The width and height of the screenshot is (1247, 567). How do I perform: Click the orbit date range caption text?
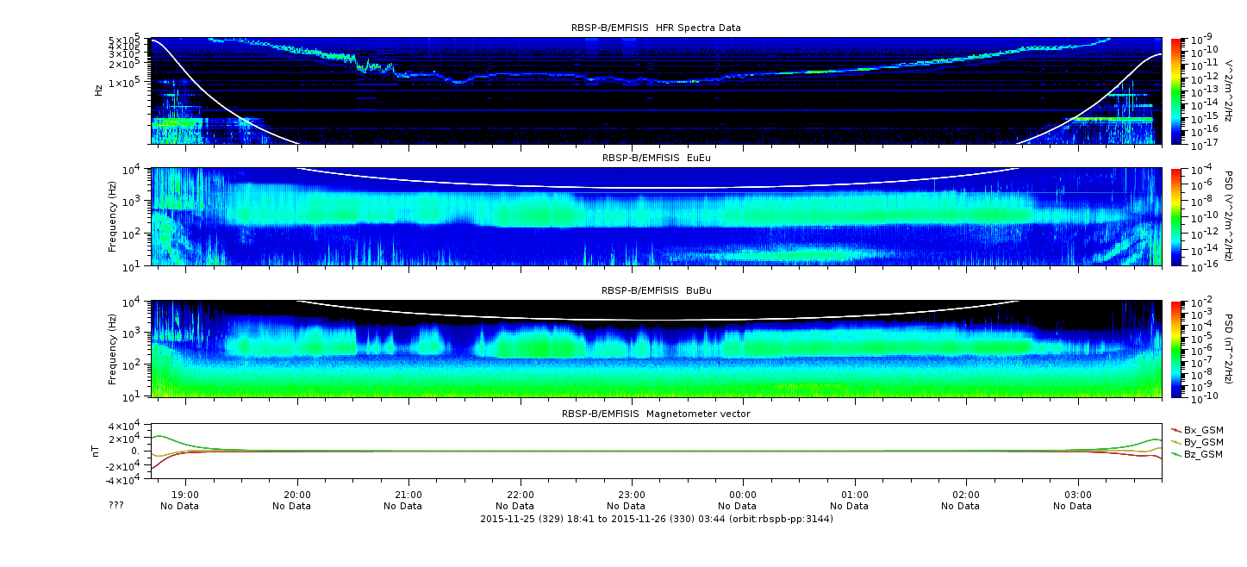[x=656, y=519]
